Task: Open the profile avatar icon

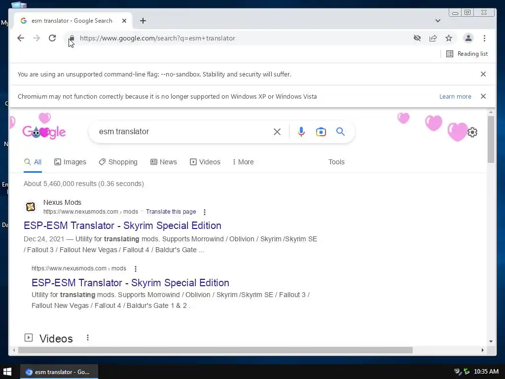Action: 469,38
